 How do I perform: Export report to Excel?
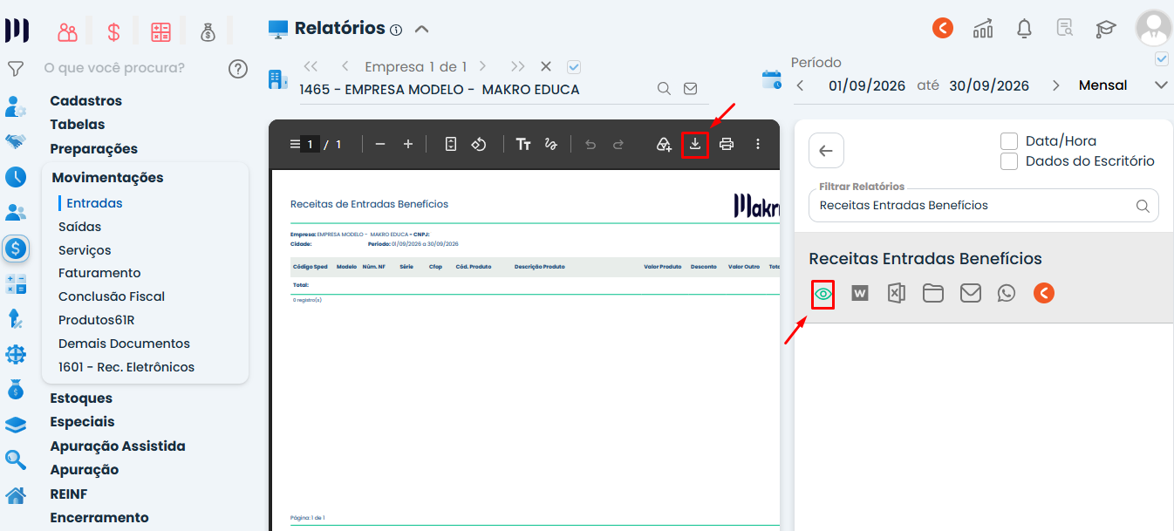[x=896, y=294]
